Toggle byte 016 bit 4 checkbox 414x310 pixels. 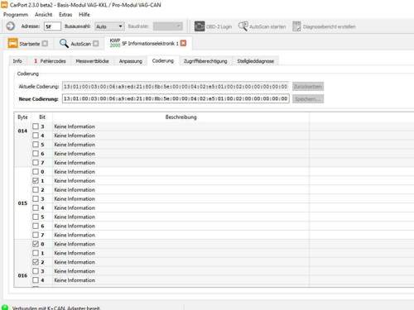click(36, 280)
